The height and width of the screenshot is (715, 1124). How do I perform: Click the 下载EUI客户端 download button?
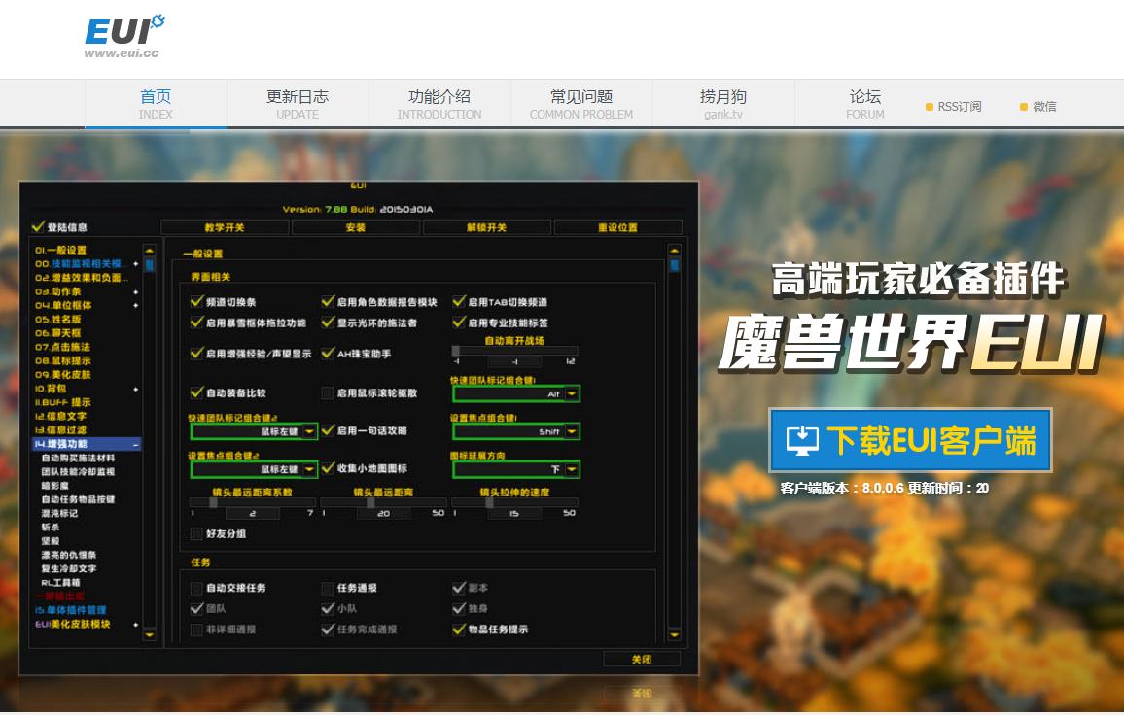coord(910,440)
